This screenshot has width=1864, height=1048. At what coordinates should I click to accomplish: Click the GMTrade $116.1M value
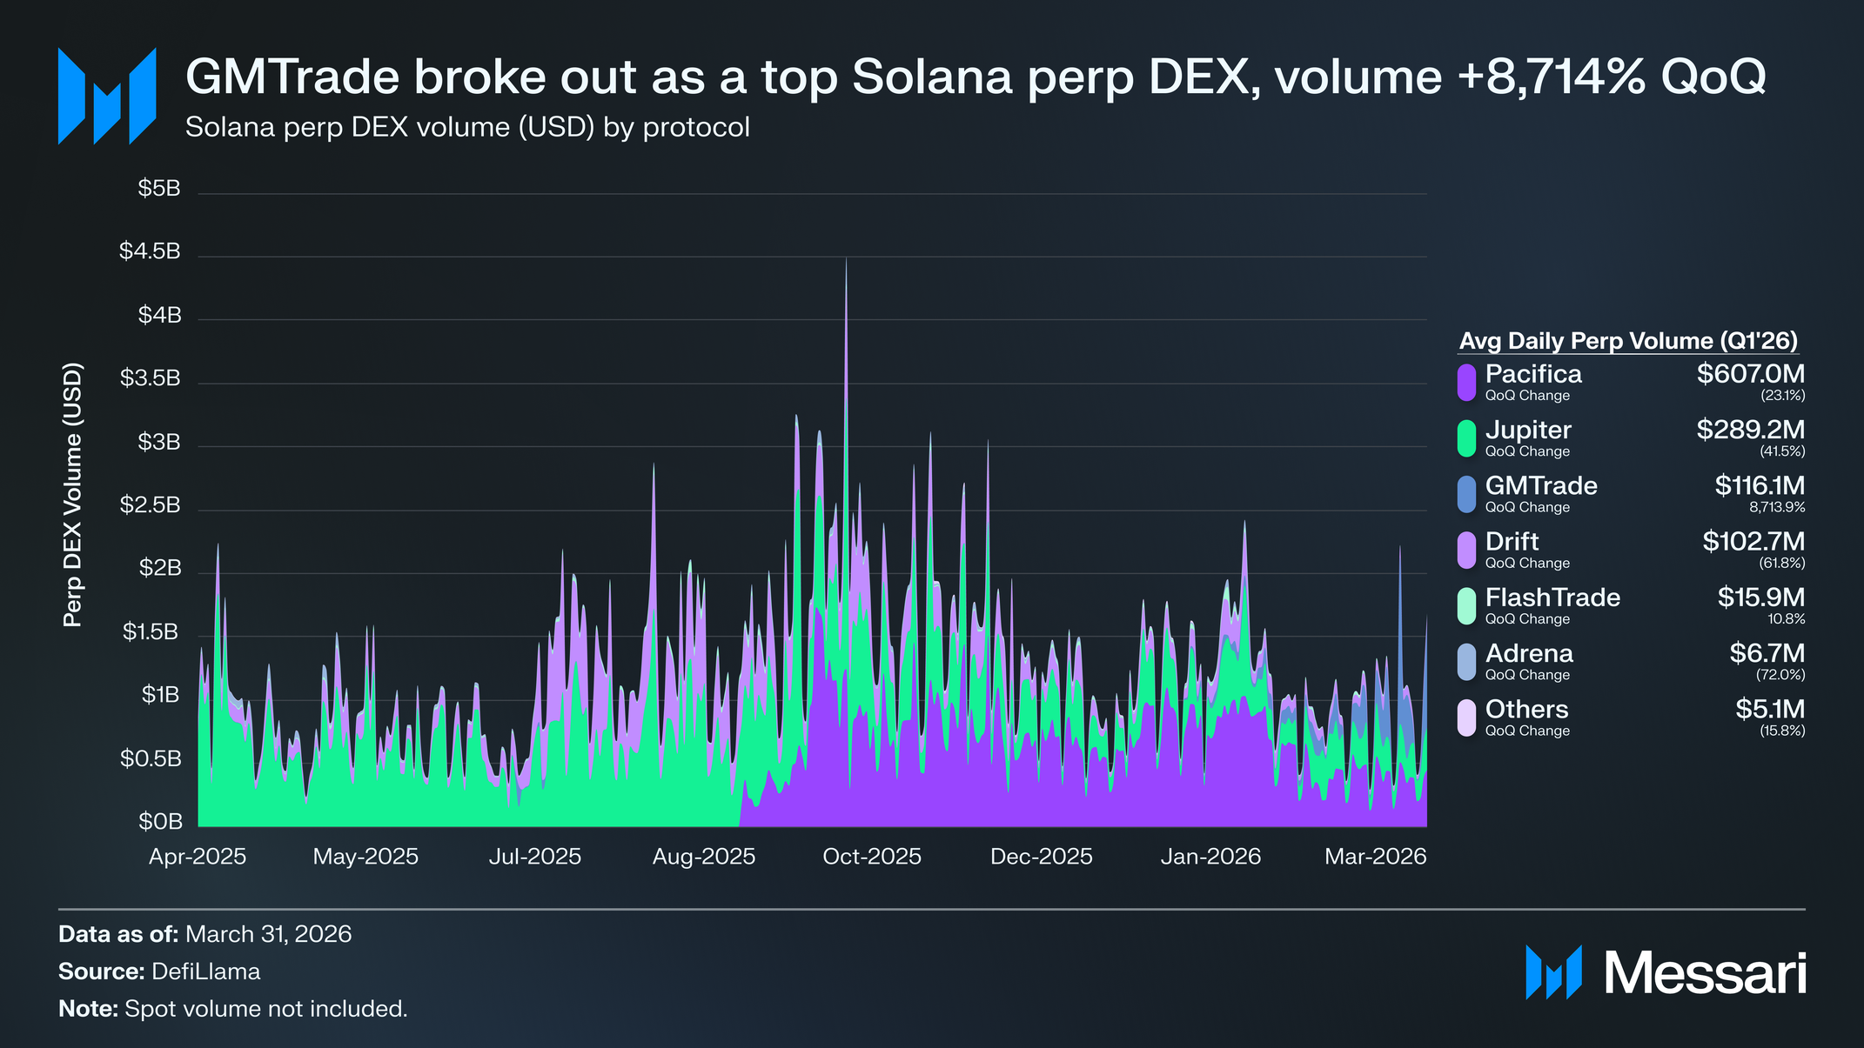click(1760, 485)
